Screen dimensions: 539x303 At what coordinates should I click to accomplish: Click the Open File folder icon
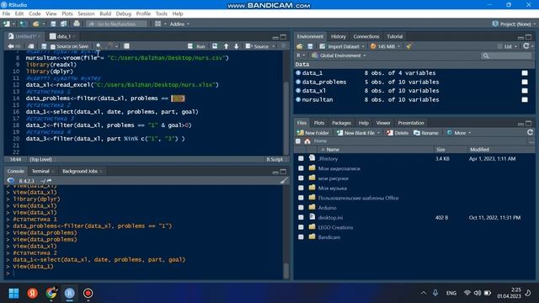pyautogui.click(x=35, y=24)
